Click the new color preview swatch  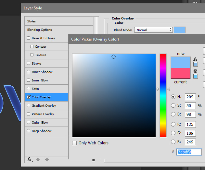(x=181, y=62)
